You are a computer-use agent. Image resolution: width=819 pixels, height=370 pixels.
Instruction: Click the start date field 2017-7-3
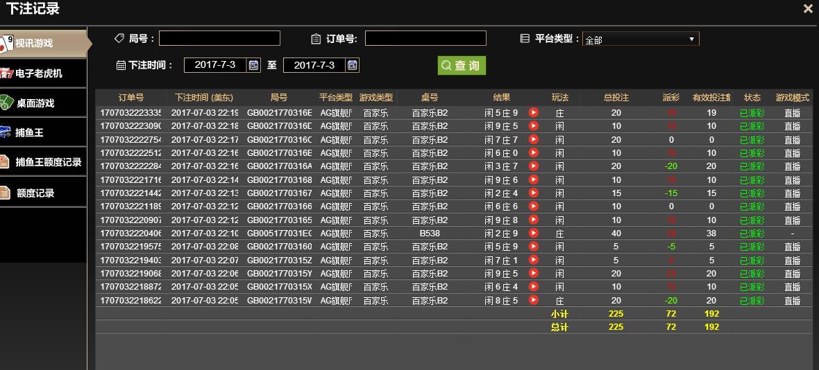[215, 65]
